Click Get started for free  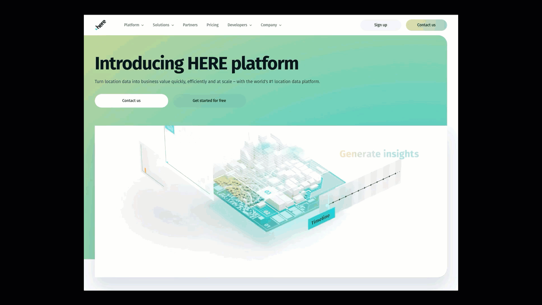point(209,101)
